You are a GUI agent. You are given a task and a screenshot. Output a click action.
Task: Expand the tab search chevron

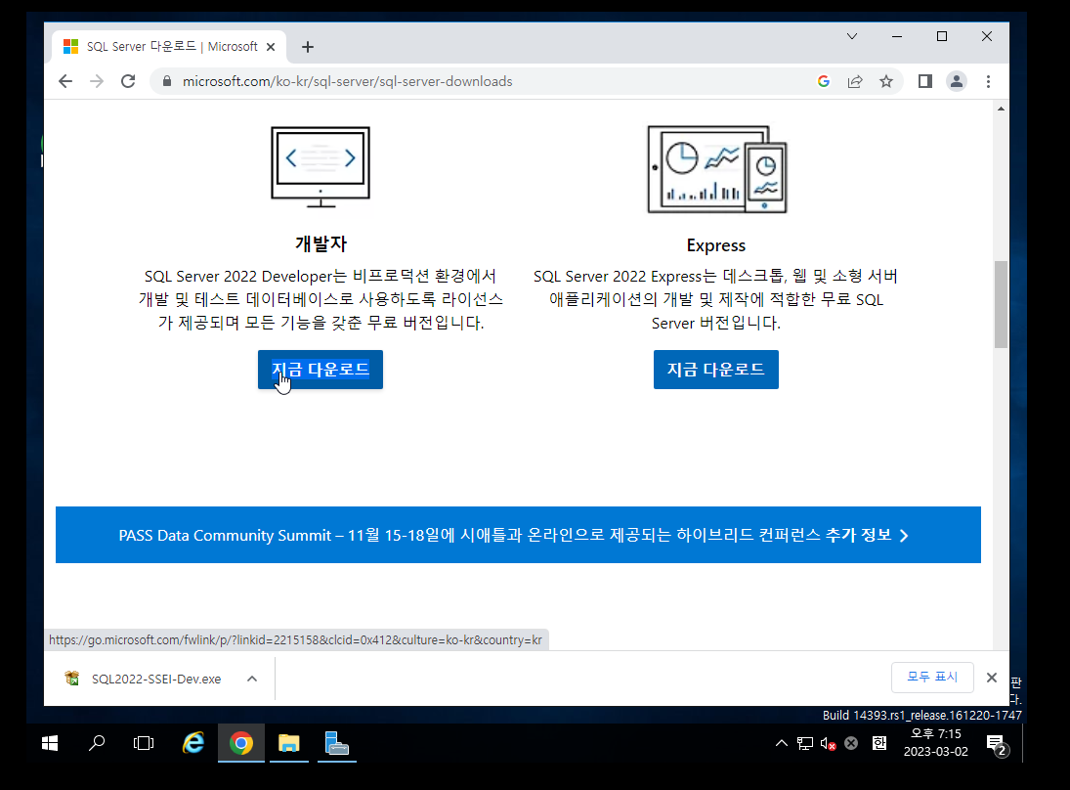pyautogui.click(x=852, y=36)
